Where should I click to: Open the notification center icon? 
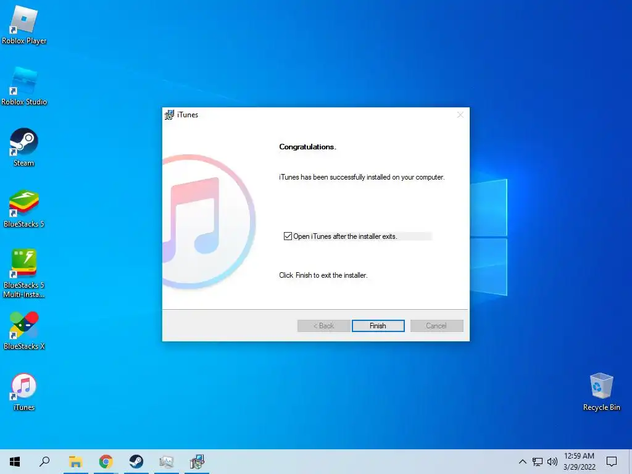(x=612, y=462)
